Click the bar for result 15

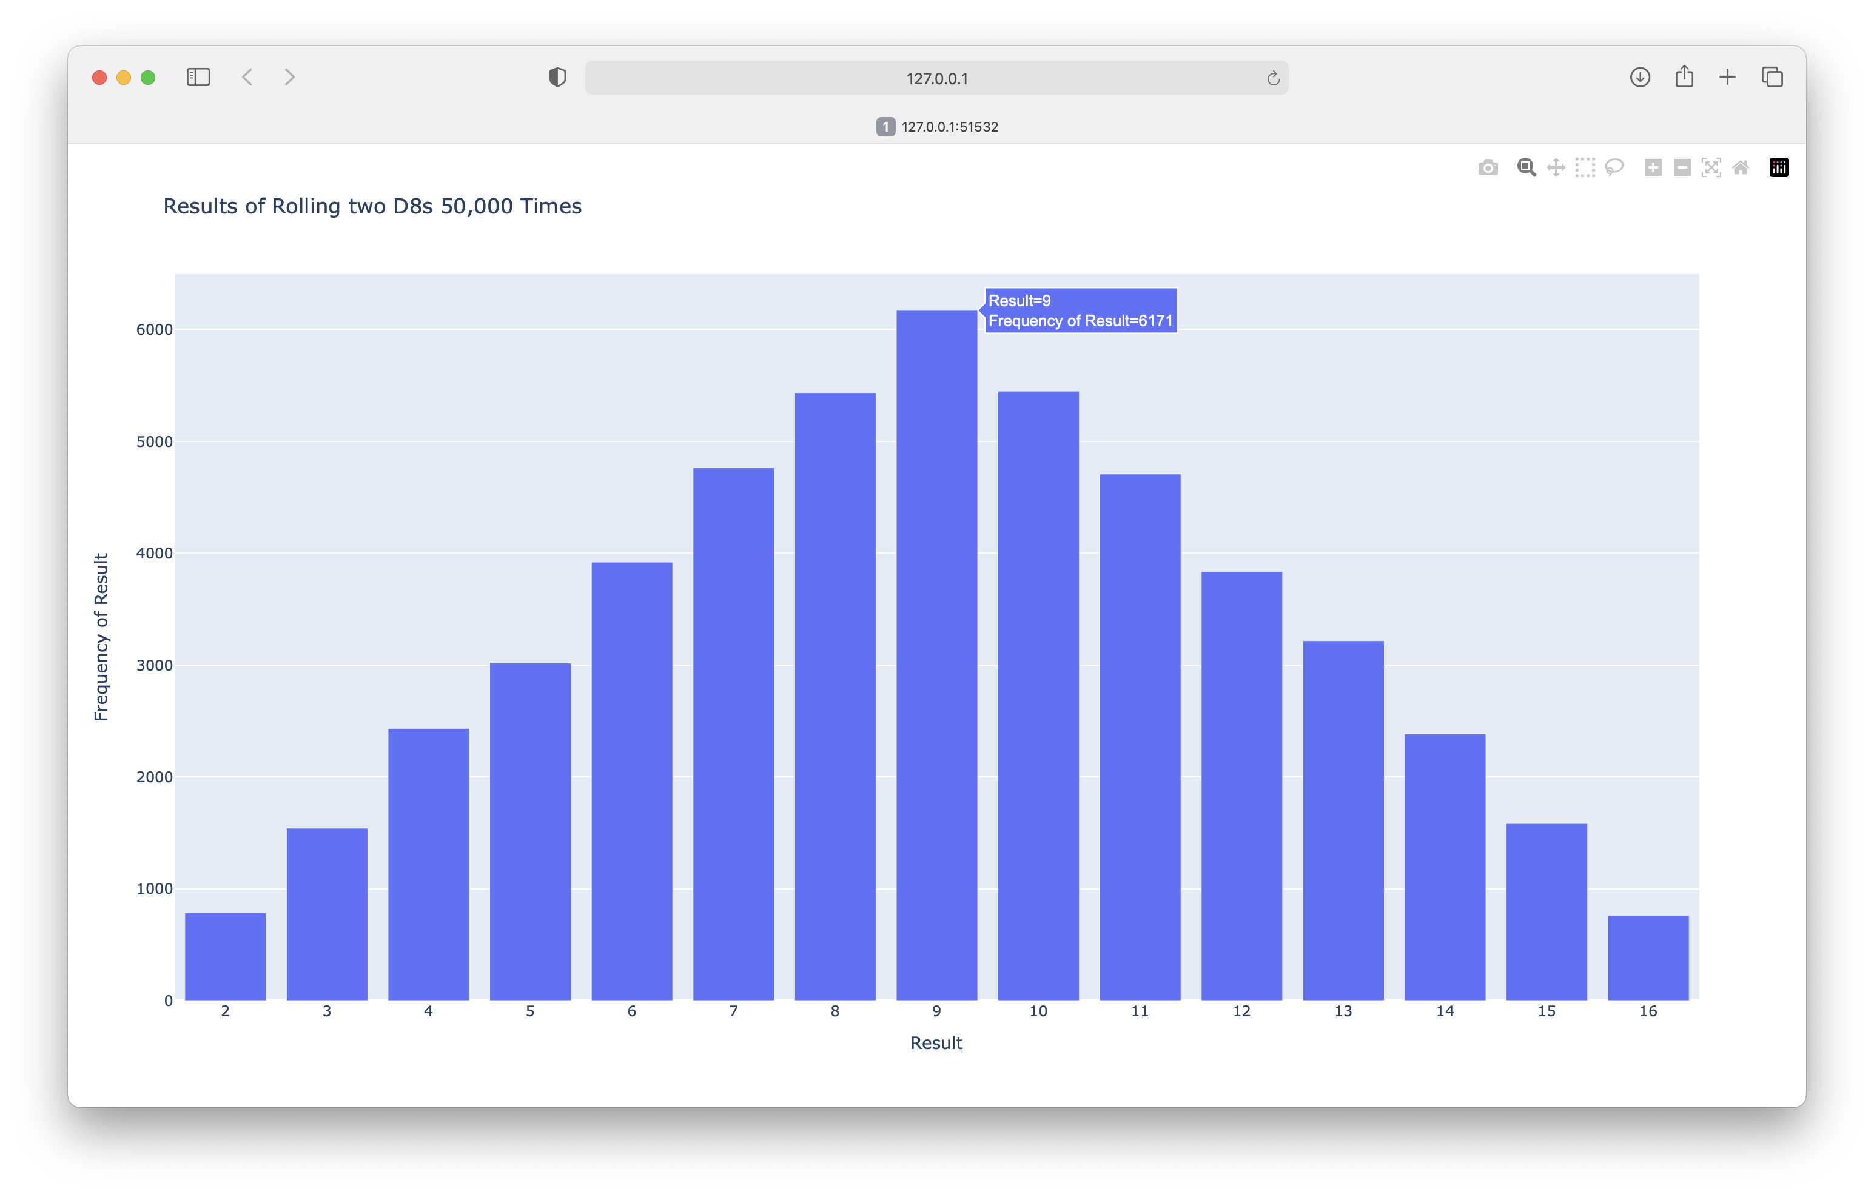click(1547, 912)
